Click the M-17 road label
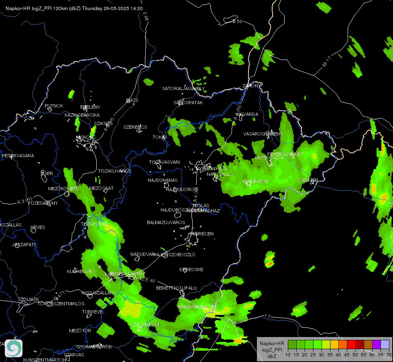 [x=327, y=62]
